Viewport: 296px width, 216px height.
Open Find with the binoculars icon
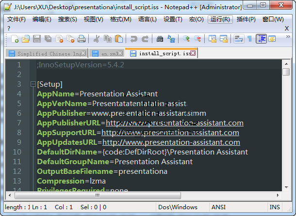pyautogui.click(x=160, y=39)
